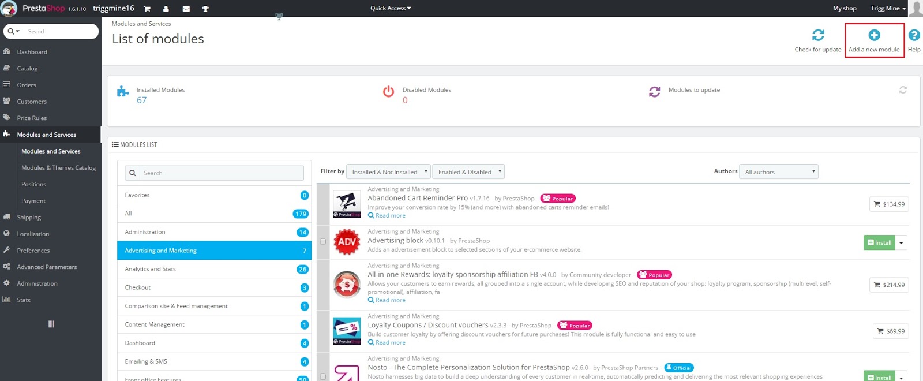The width and height of the screenshot is (923, 381).
Task: Open the messages envelope icon in header
Action: tap(186, 9)
